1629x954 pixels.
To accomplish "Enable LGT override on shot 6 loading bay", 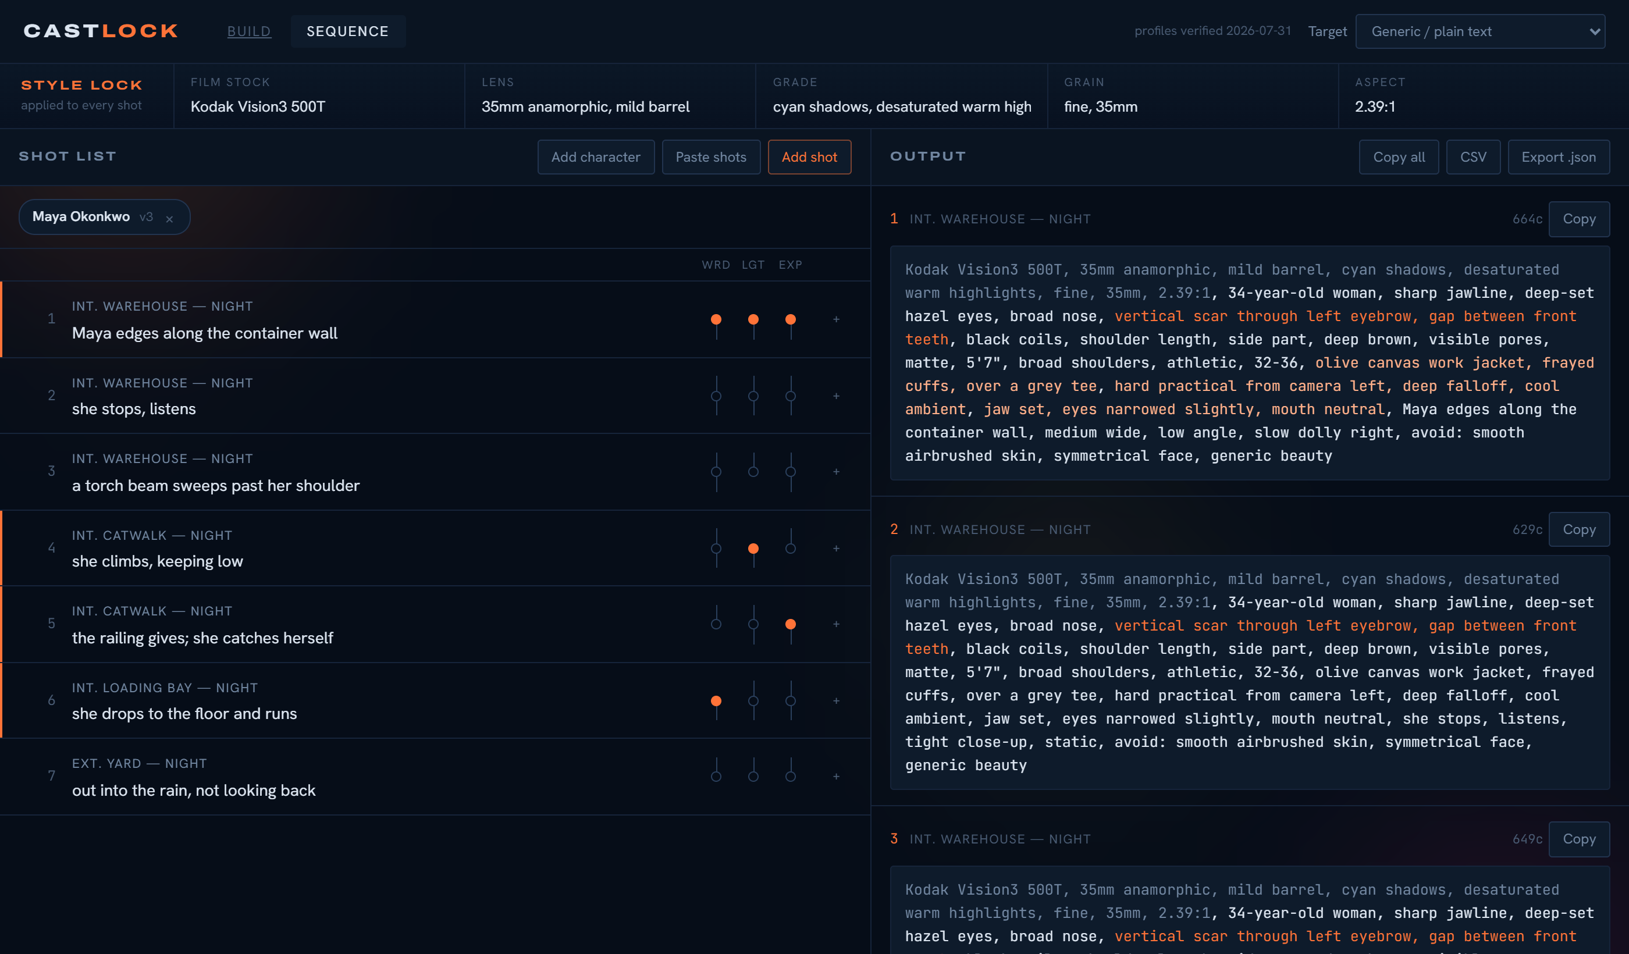I will click(x=753, y=700).
